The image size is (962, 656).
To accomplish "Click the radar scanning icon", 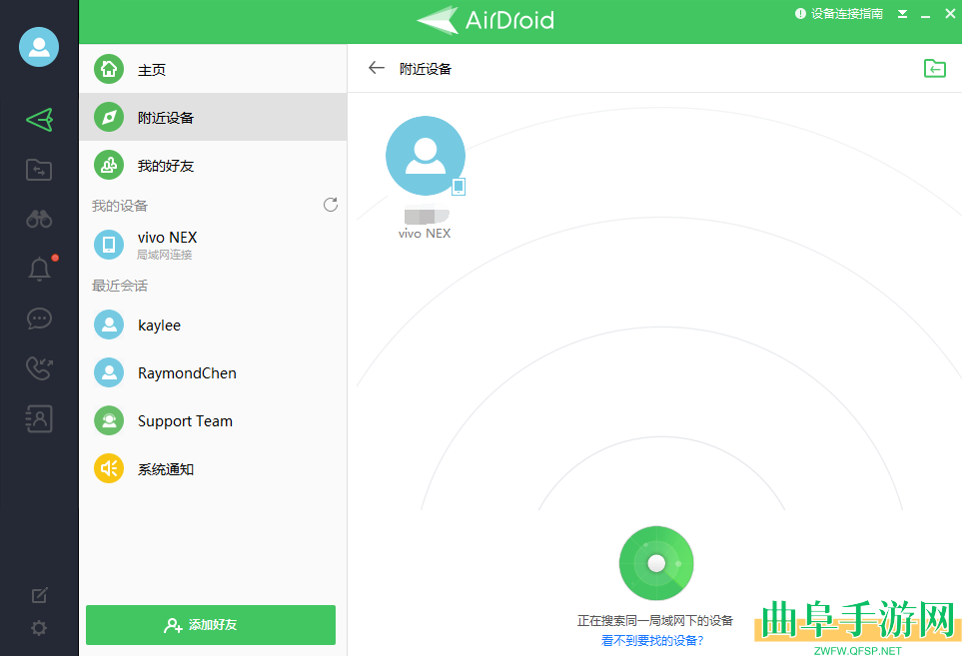I will click(656, 563).
